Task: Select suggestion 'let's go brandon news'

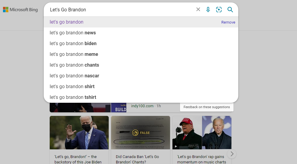Action: coord(141,33)
